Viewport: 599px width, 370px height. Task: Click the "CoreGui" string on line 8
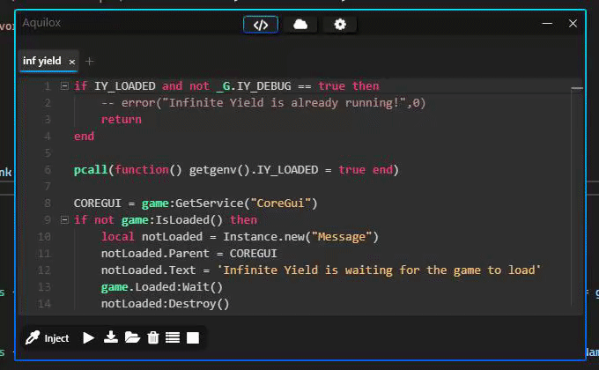(280, 203)
